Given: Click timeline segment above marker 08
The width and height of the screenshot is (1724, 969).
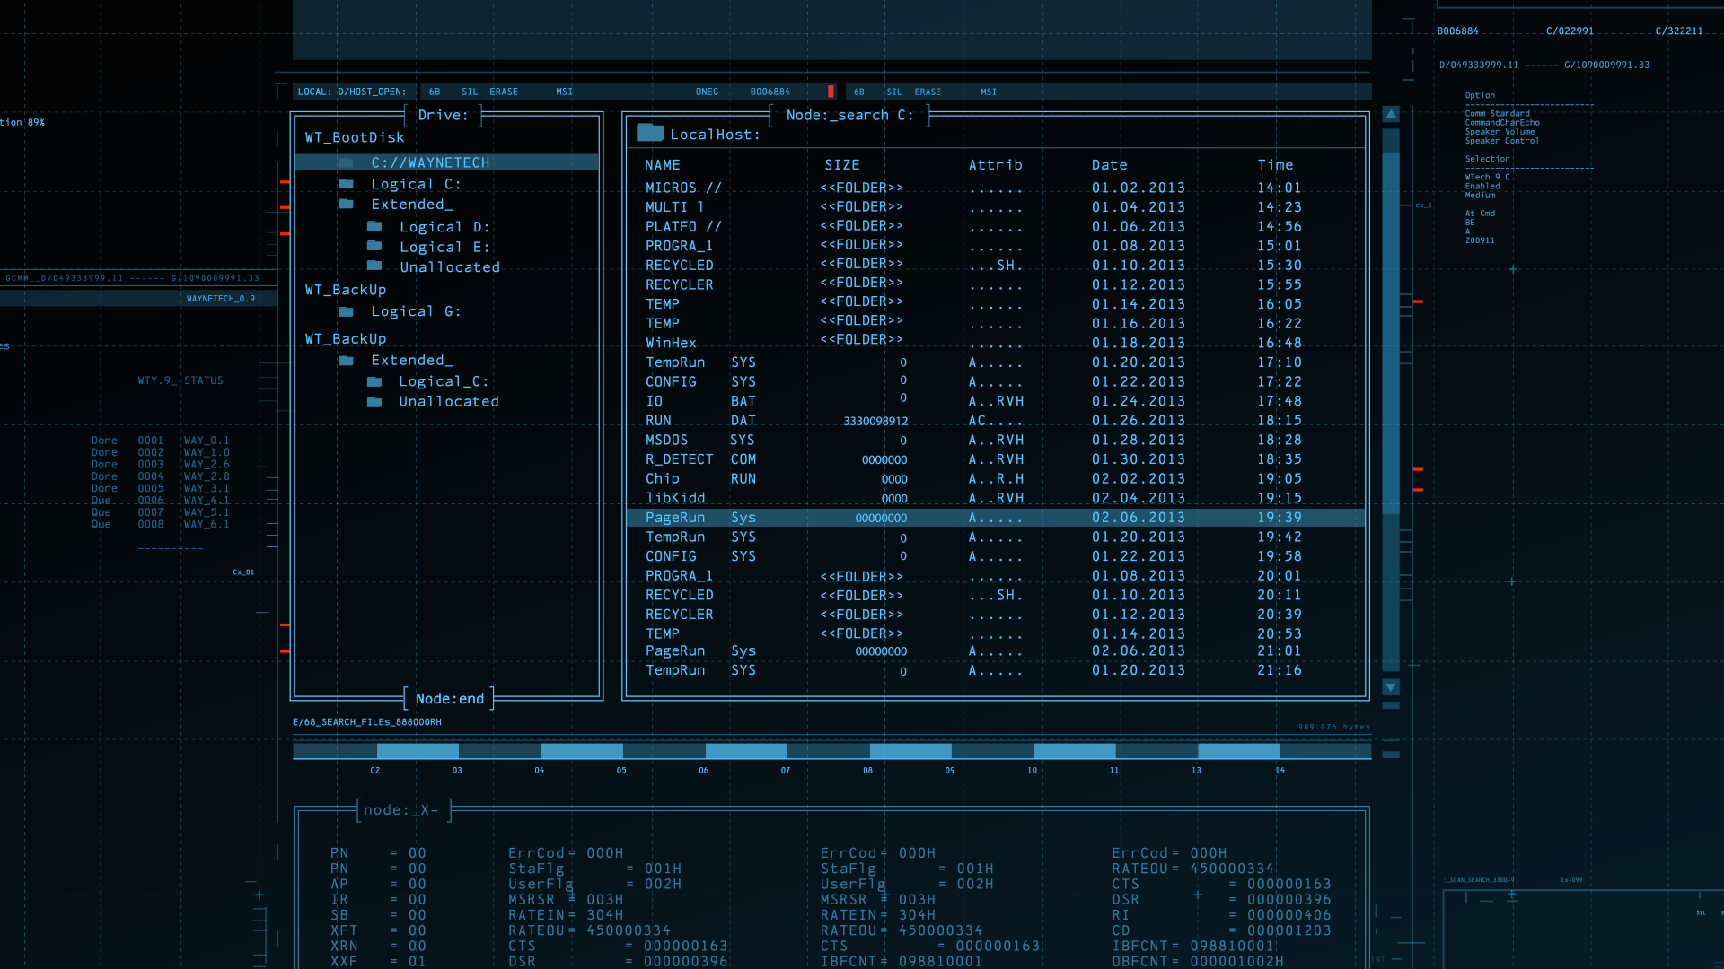Looking at the screenshot, I should click(x=910, y=751).
